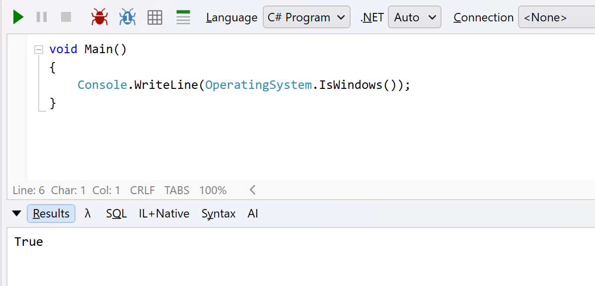The height and width of the screenshot is (286, 595).
Task: Switch results to grid view icon
Action: [155, 17]
